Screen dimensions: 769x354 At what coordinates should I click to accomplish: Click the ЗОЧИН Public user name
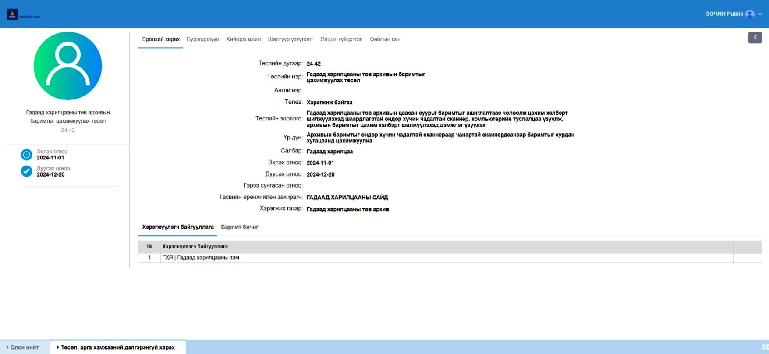724,14
